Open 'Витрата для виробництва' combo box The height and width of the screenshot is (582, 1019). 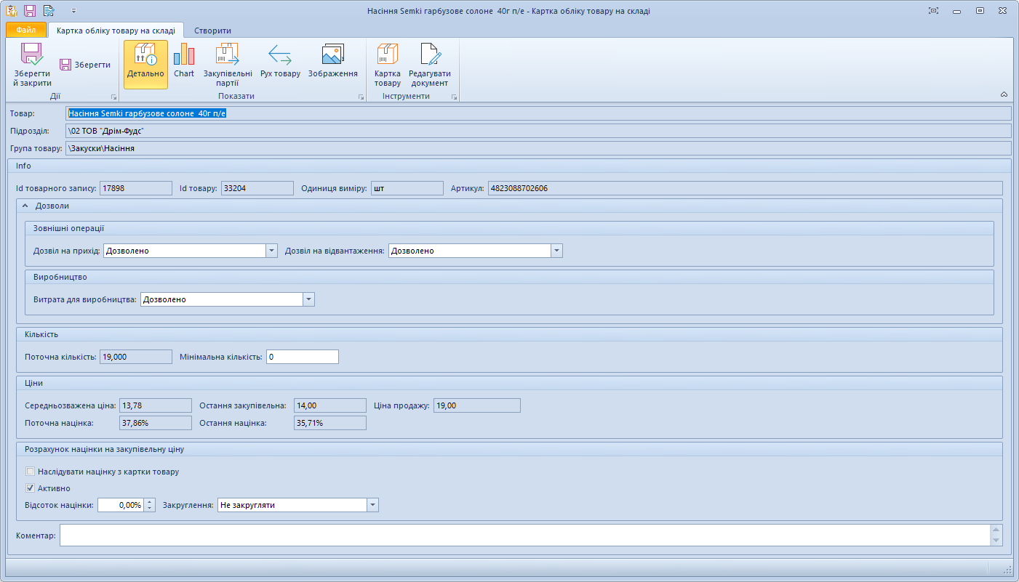[x=308, y=299]
